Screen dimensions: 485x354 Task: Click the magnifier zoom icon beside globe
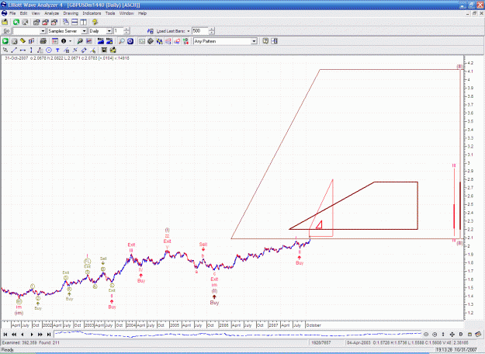(x=122, y=41)
